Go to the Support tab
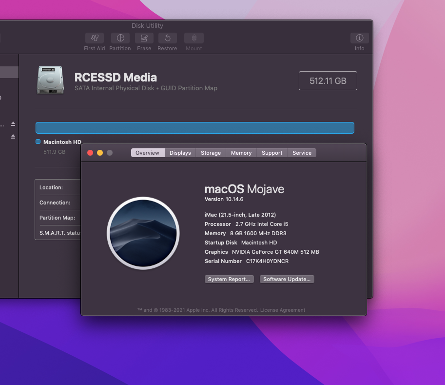 click(x=272, y=153)
